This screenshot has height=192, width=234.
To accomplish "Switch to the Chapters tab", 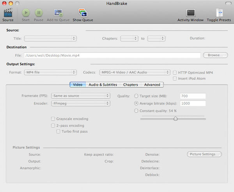I will click(131, 85).
